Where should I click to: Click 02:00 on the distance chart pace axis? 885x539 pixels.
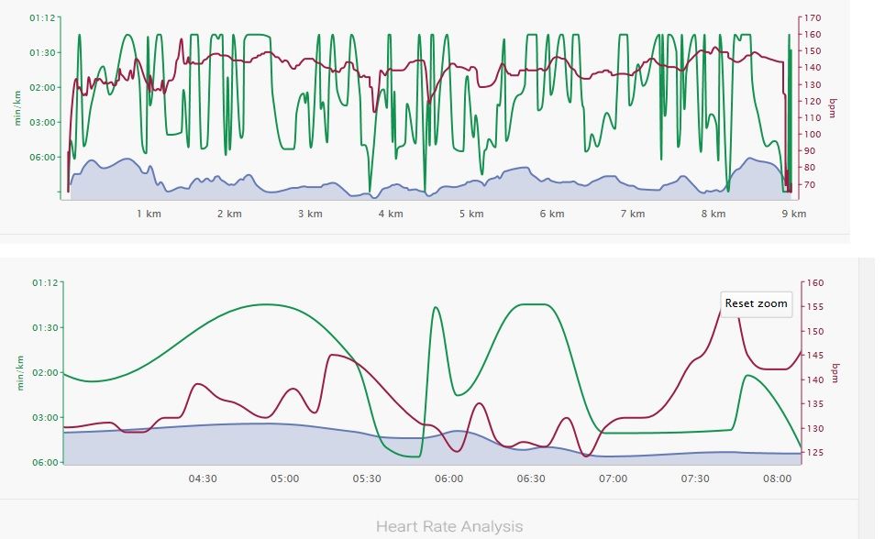pos(42,88)
